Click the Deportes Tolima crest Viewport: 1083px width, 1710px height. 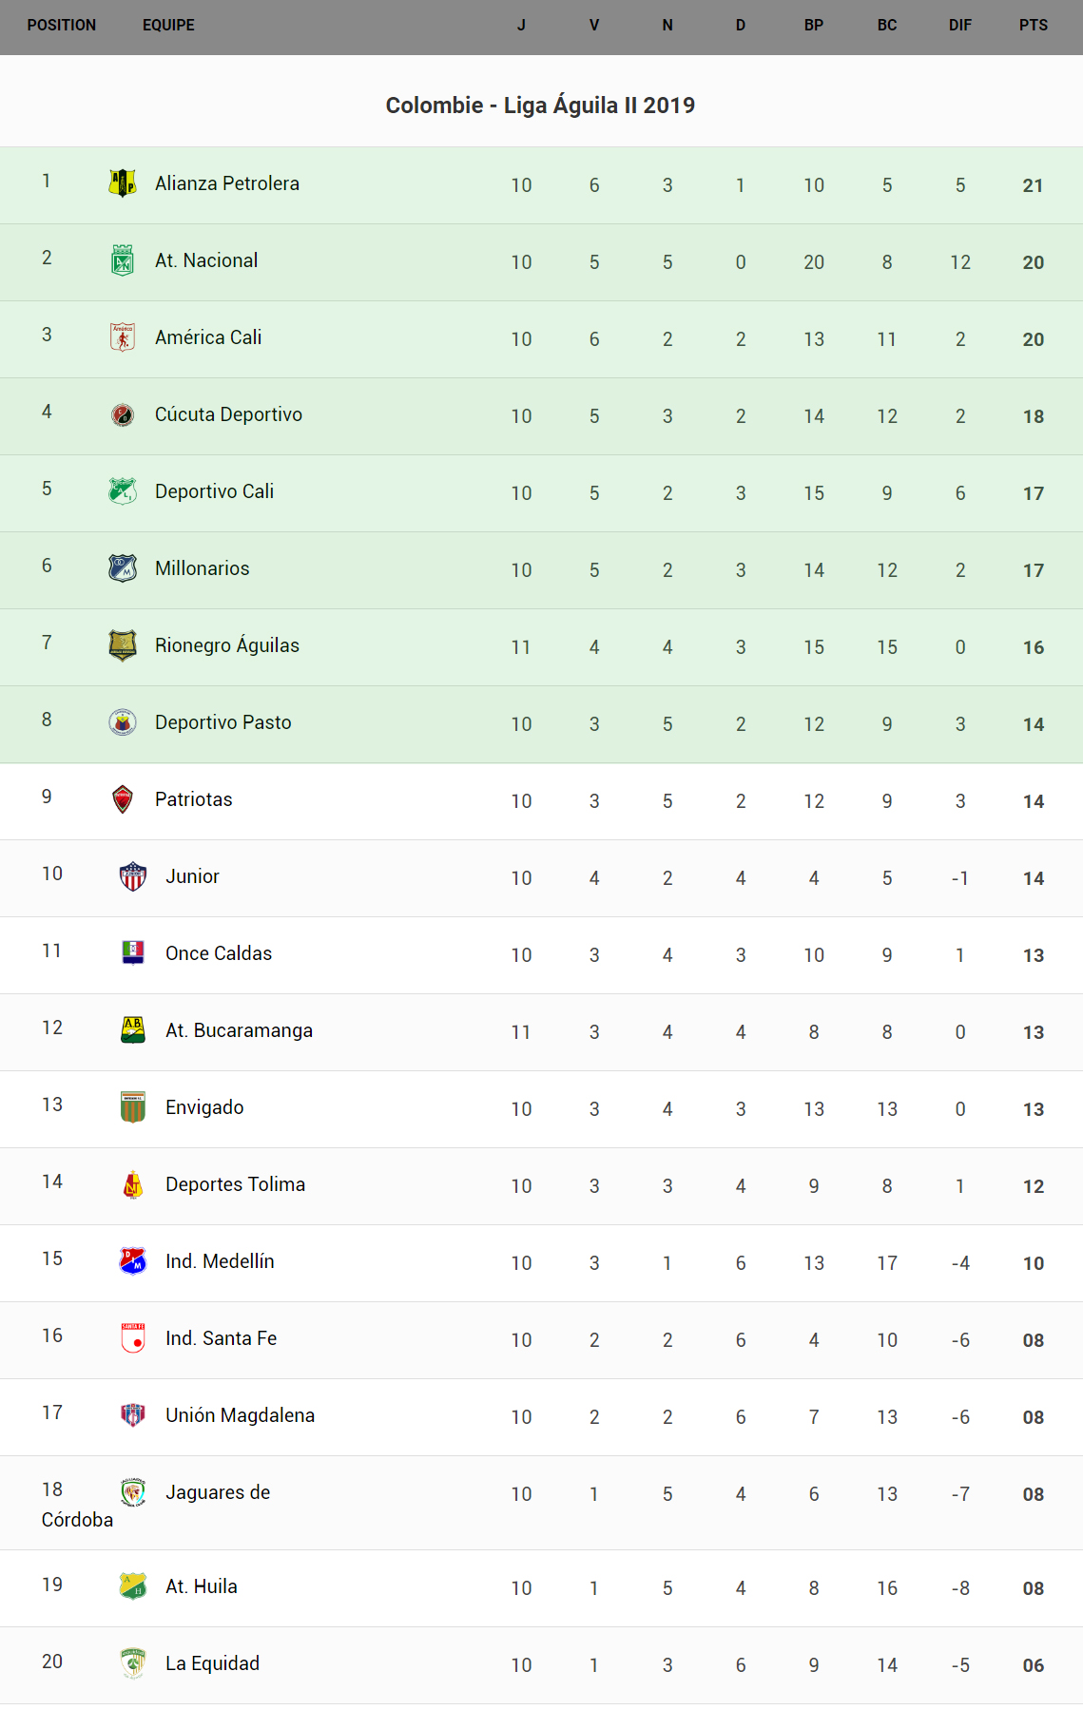click(x=133, y=1183)
